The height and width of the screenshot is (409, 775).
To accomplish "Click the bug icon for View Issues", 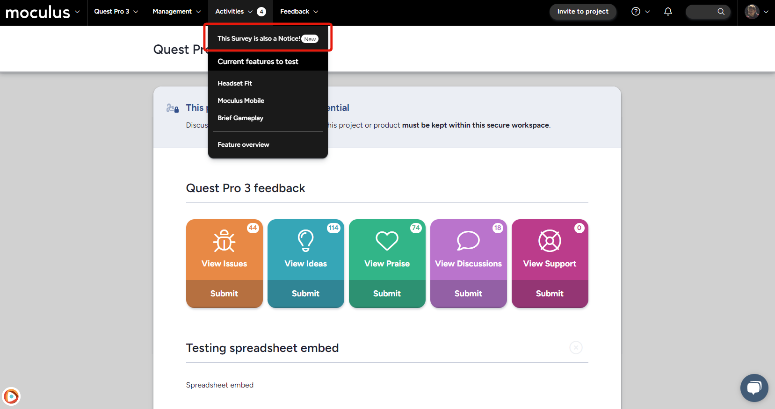I will tap(224, 241).
